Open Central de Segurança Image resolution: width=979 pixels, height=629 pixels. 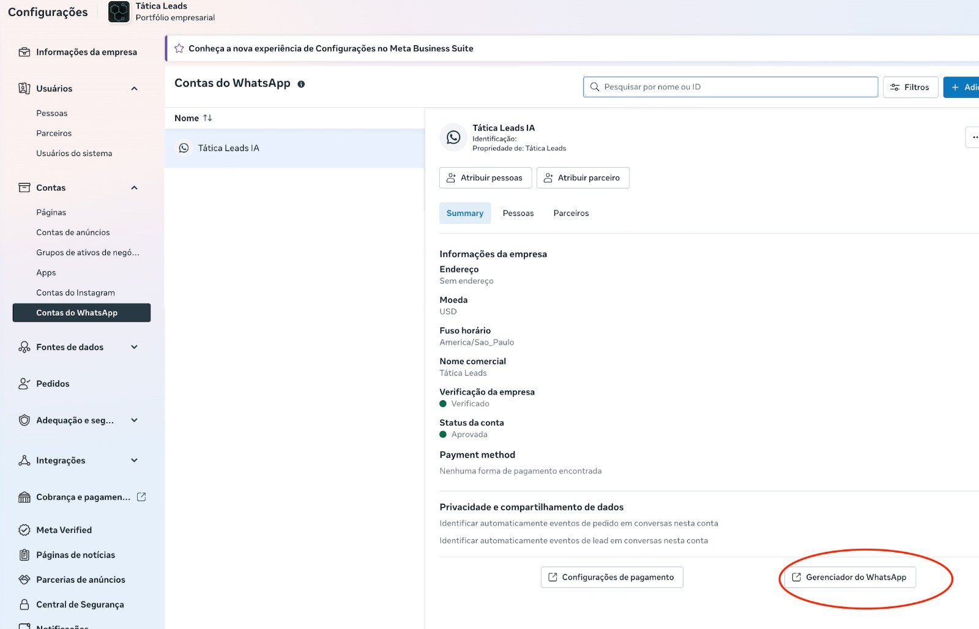(x=80, y=605)
